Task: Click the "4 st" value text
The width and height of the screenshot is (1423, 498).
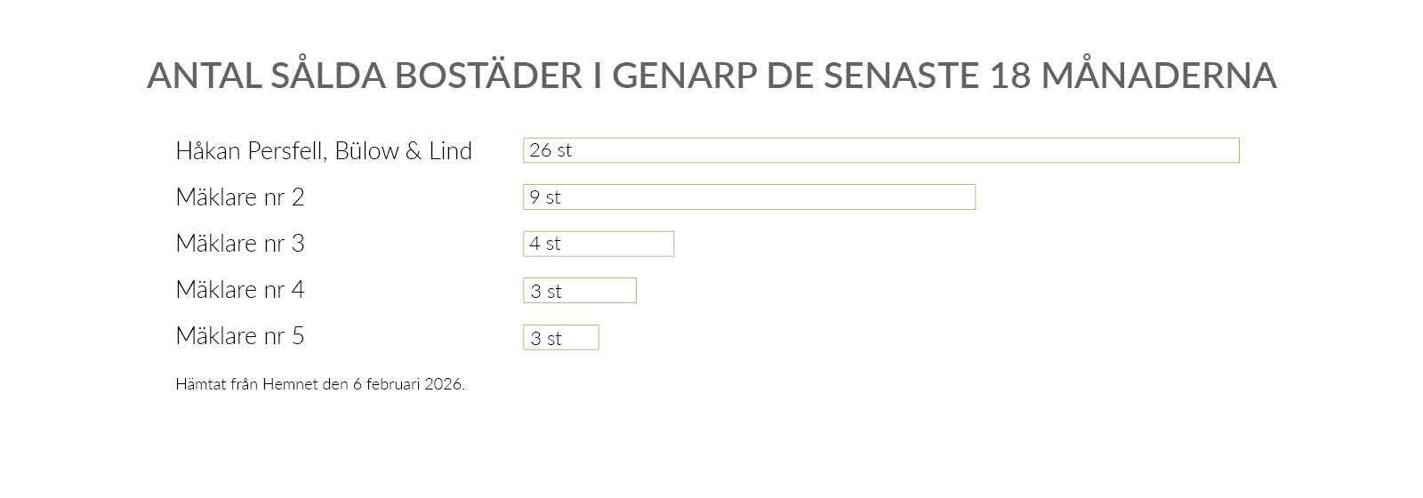Action: click(x=545, y=244)
